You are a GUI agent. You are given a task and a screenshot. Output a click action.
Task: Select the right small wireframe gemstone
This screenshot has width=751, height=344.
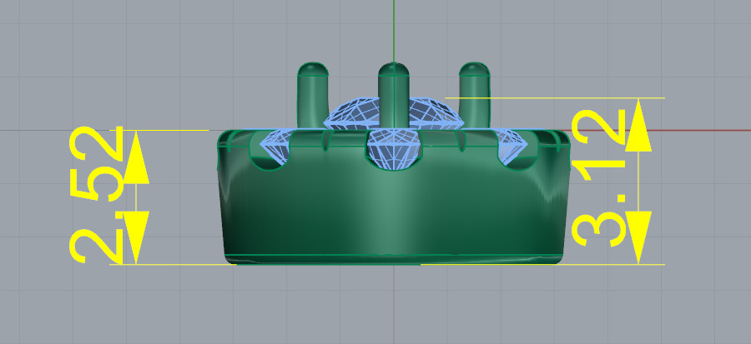pyautogui.click(x=512, y=147)
